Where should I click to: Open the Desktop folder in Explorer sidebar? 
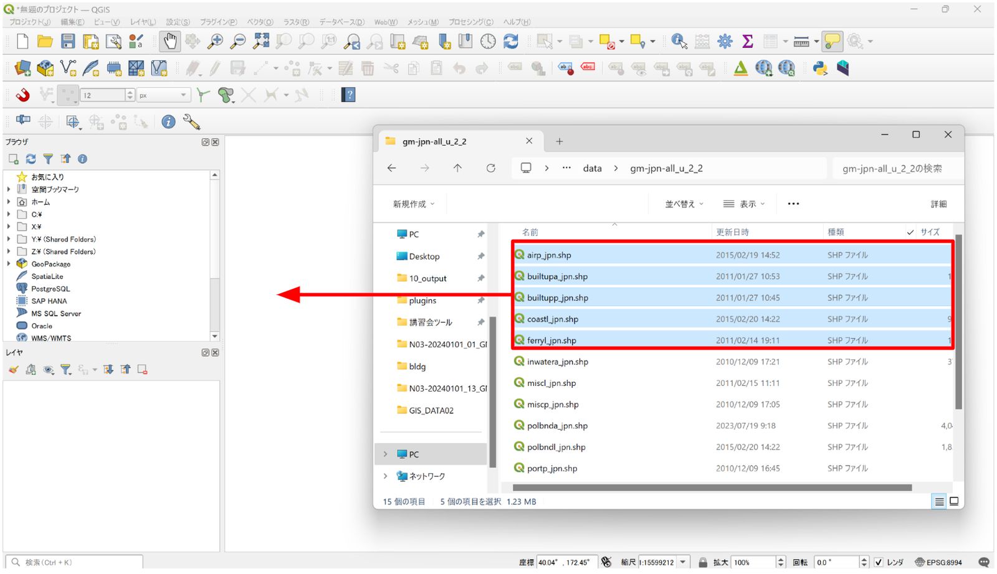[424, 256]
